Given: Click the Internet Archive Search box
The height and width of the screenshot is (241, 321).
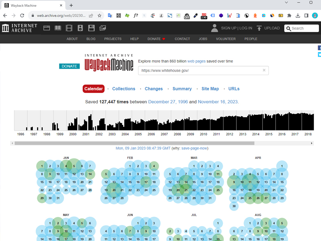Looking at the screenshot, I should click(301, 28).
